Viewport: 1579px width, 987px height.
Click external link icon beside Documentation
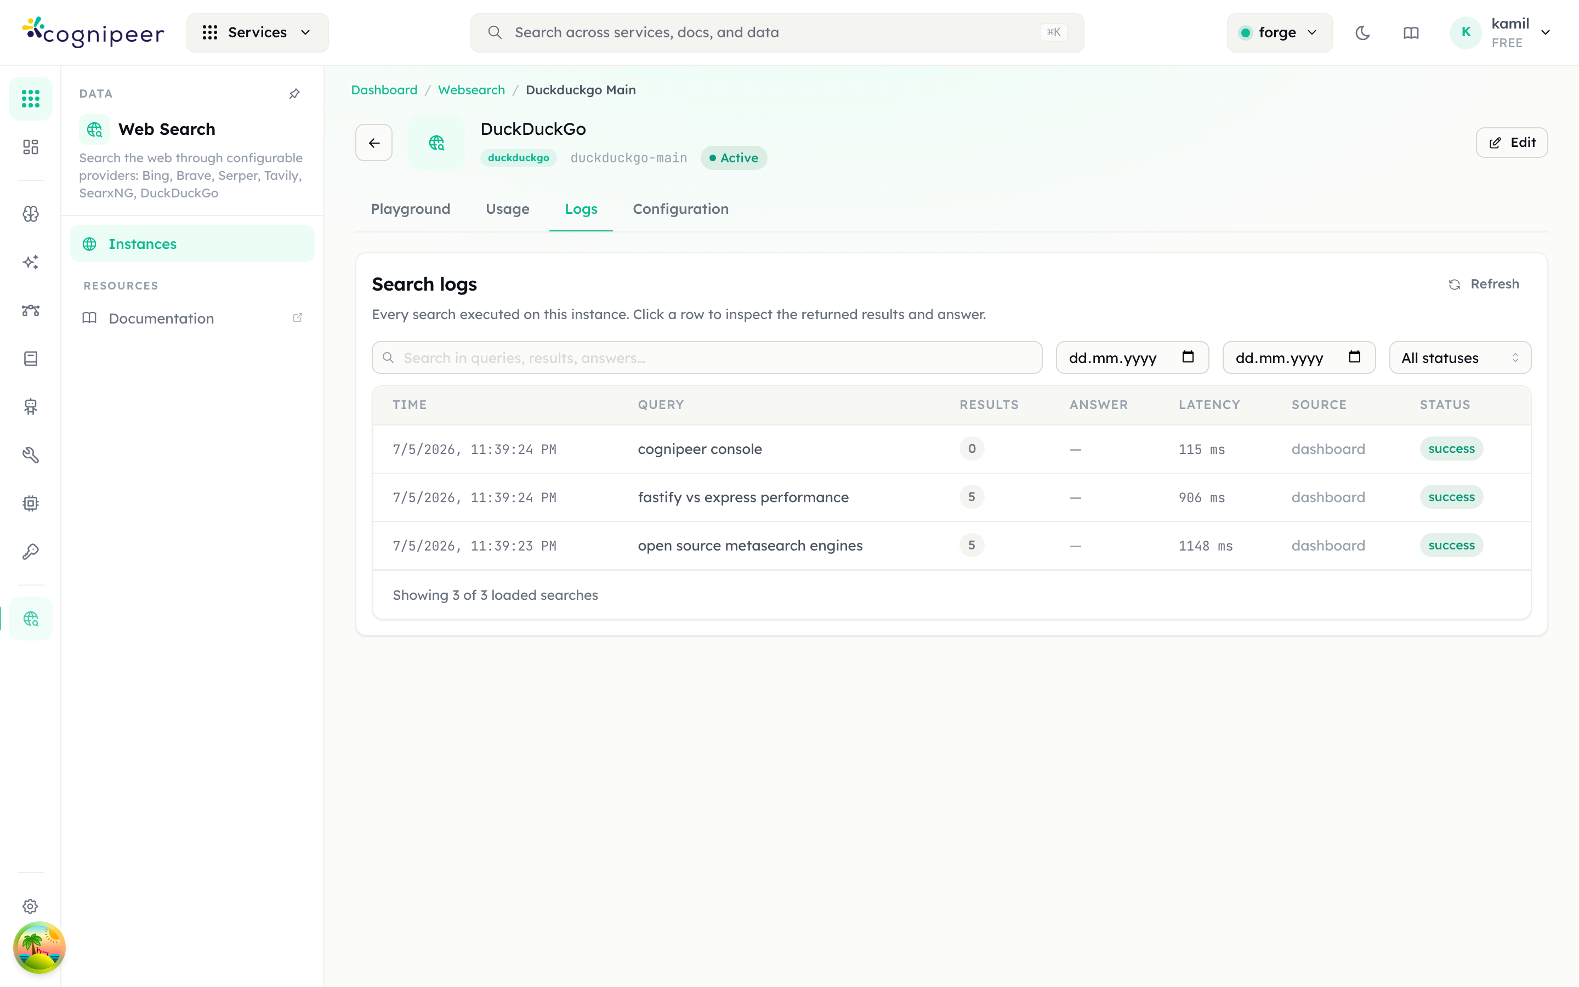click(x=298, y=318)
